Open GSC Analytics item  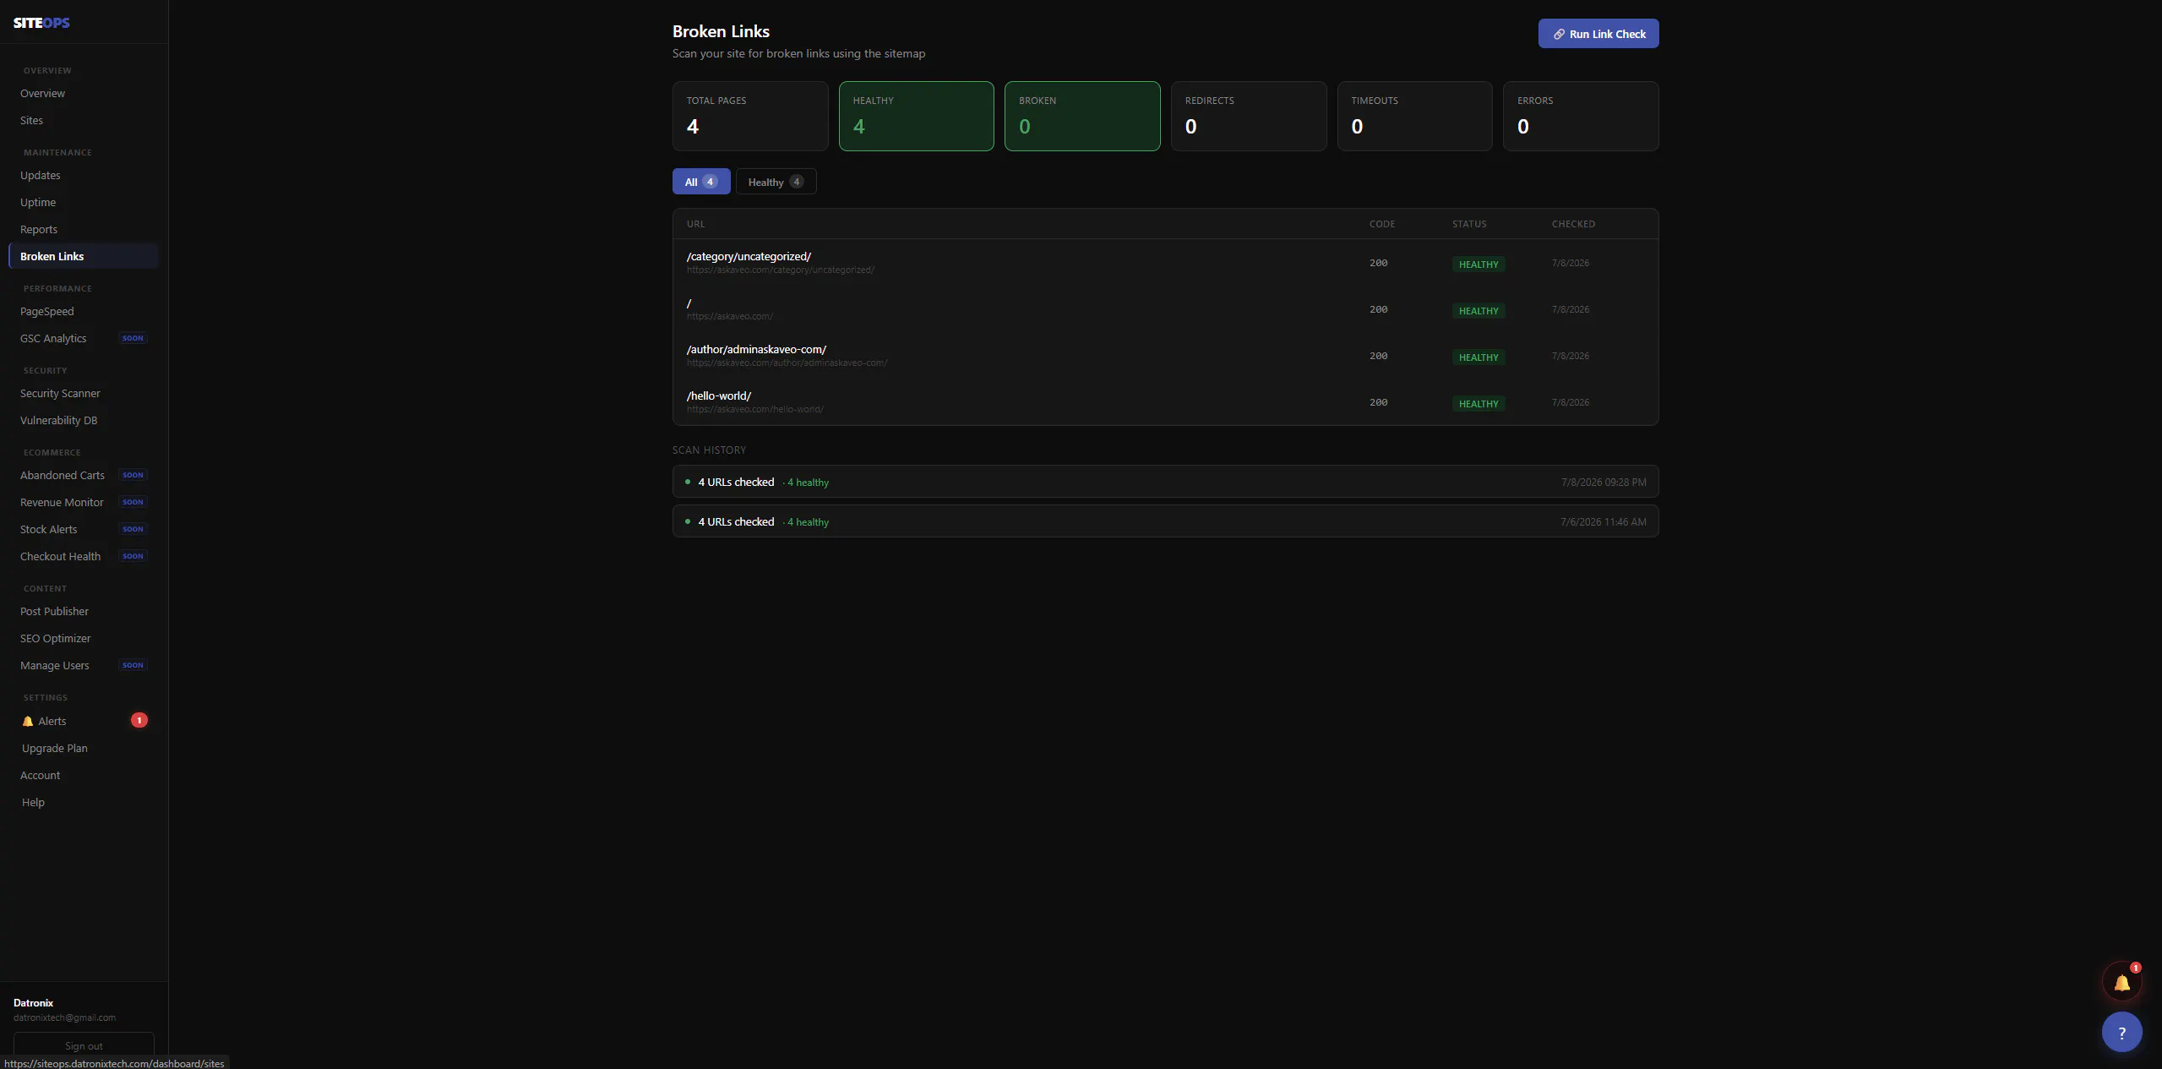83,338
